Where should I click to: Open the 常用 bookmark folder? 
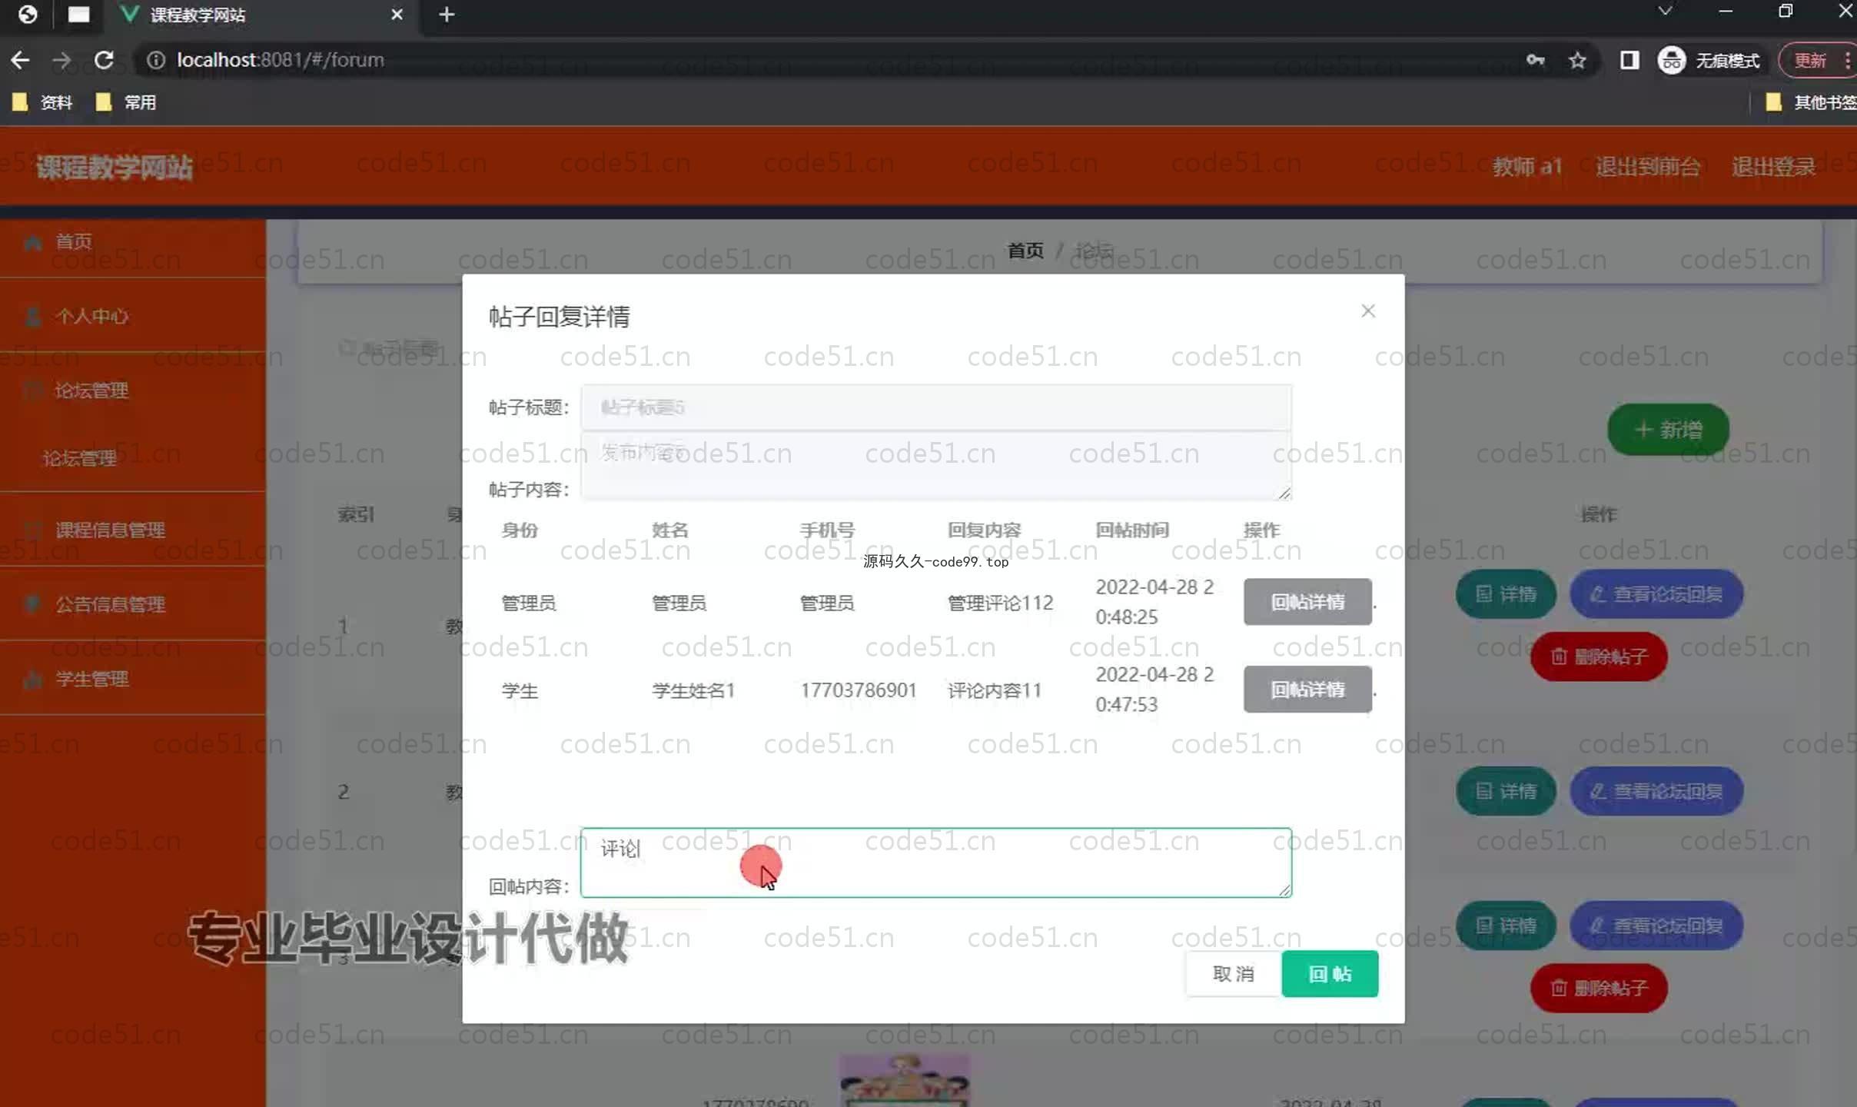(x=126, y=102)
